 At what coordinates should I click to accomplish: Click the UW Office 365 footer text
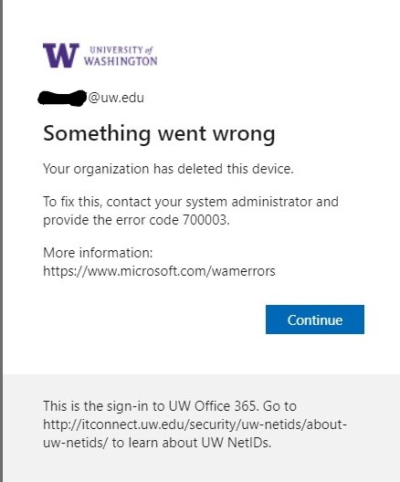[212, 405]
